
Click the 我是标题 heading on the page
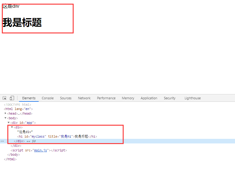tap(22, 22)
